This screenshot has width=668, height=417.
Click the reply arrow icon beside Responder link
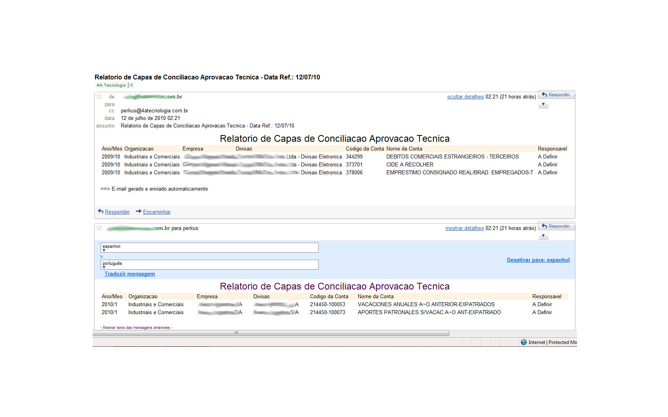click(101, 212)
